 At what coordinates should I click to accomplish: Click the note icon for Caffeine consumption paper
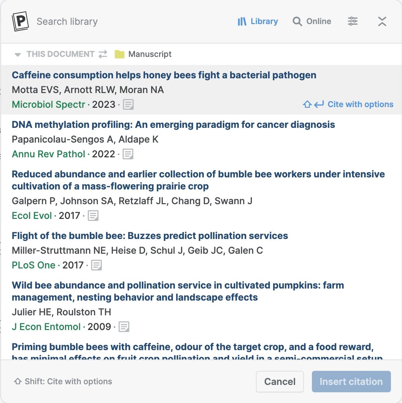click(x=128, y=104)
